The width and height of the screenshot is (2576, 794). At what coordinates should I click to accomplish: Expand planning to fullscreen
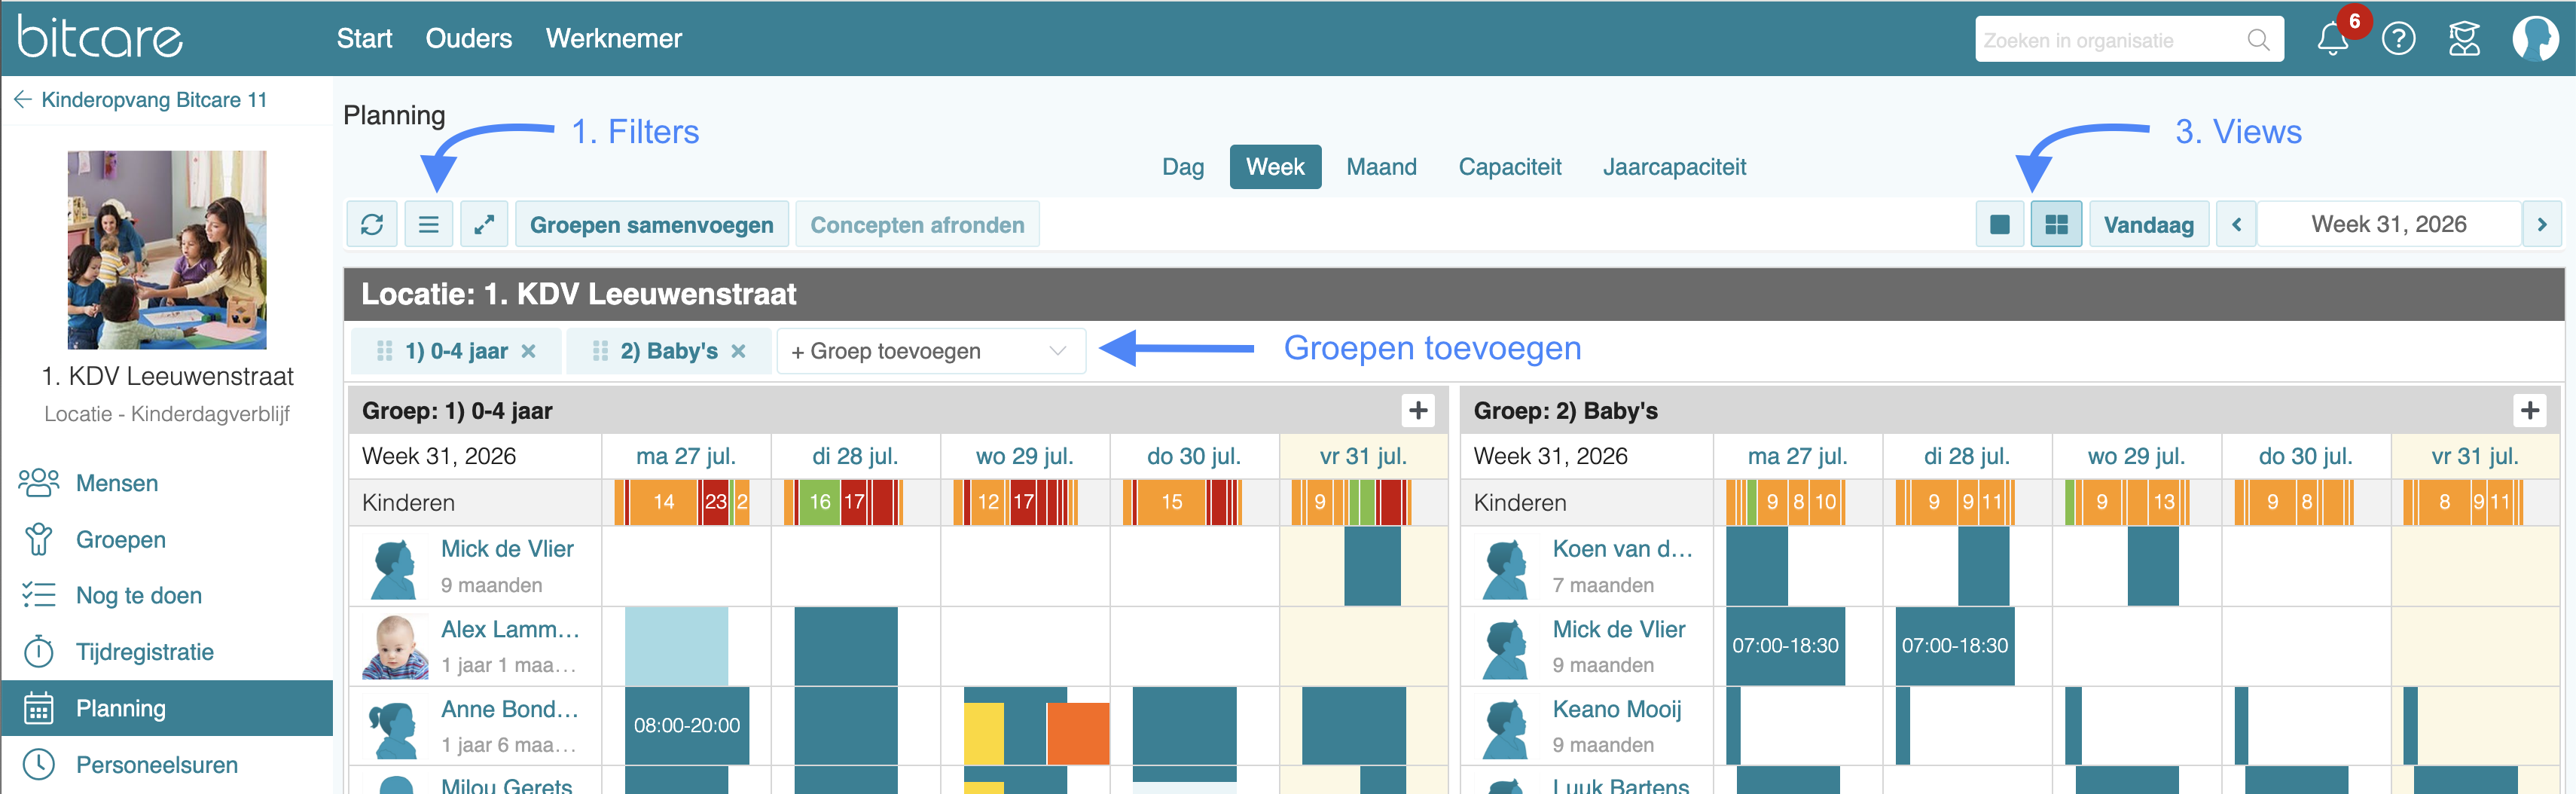(484, 224)
